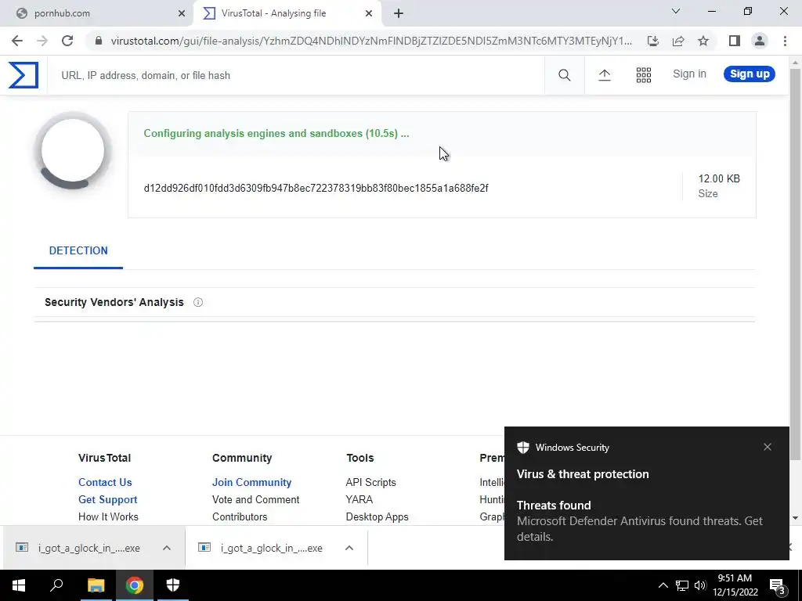Open the How It Works link
Viewport: 802px width, 601px height.
(x=108, y=517)
